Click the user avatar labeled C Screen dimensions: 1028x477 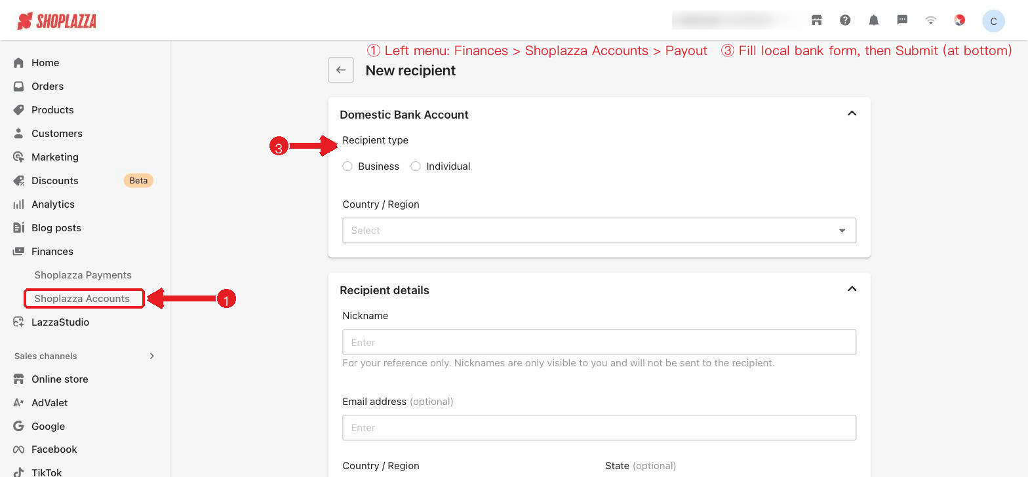point(993,21)
